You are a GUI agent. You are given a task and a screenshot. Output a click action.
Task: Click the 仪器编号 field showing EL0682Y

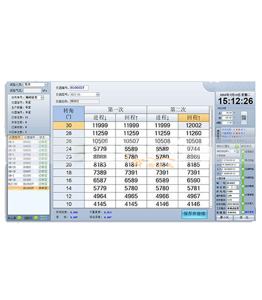(79, 88)
